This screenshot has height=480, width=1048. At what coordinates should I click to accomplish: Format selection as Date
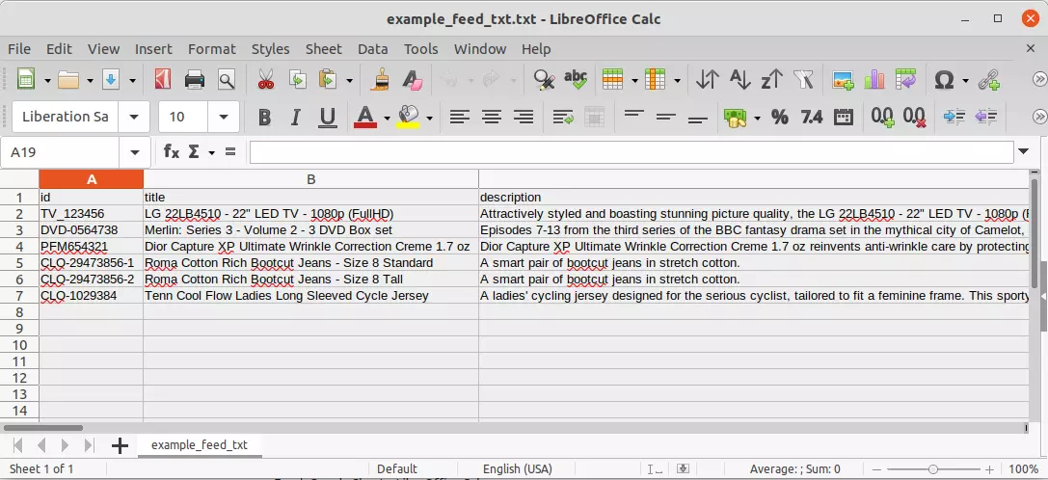844,117
